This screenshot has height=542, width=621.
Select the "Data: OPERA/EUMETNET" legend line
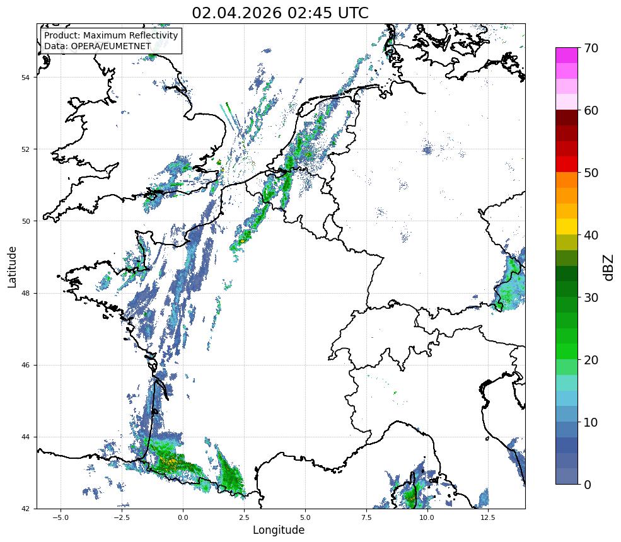click(98, 46)
